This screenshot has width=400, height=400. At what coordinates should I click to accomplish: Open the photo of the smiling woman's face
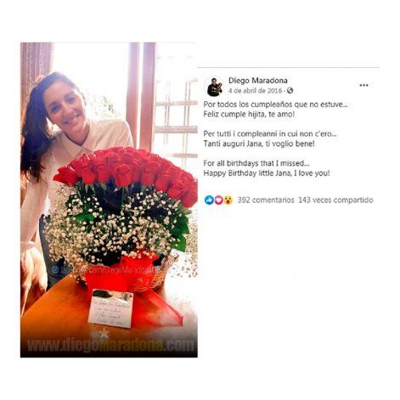point(65,104)
